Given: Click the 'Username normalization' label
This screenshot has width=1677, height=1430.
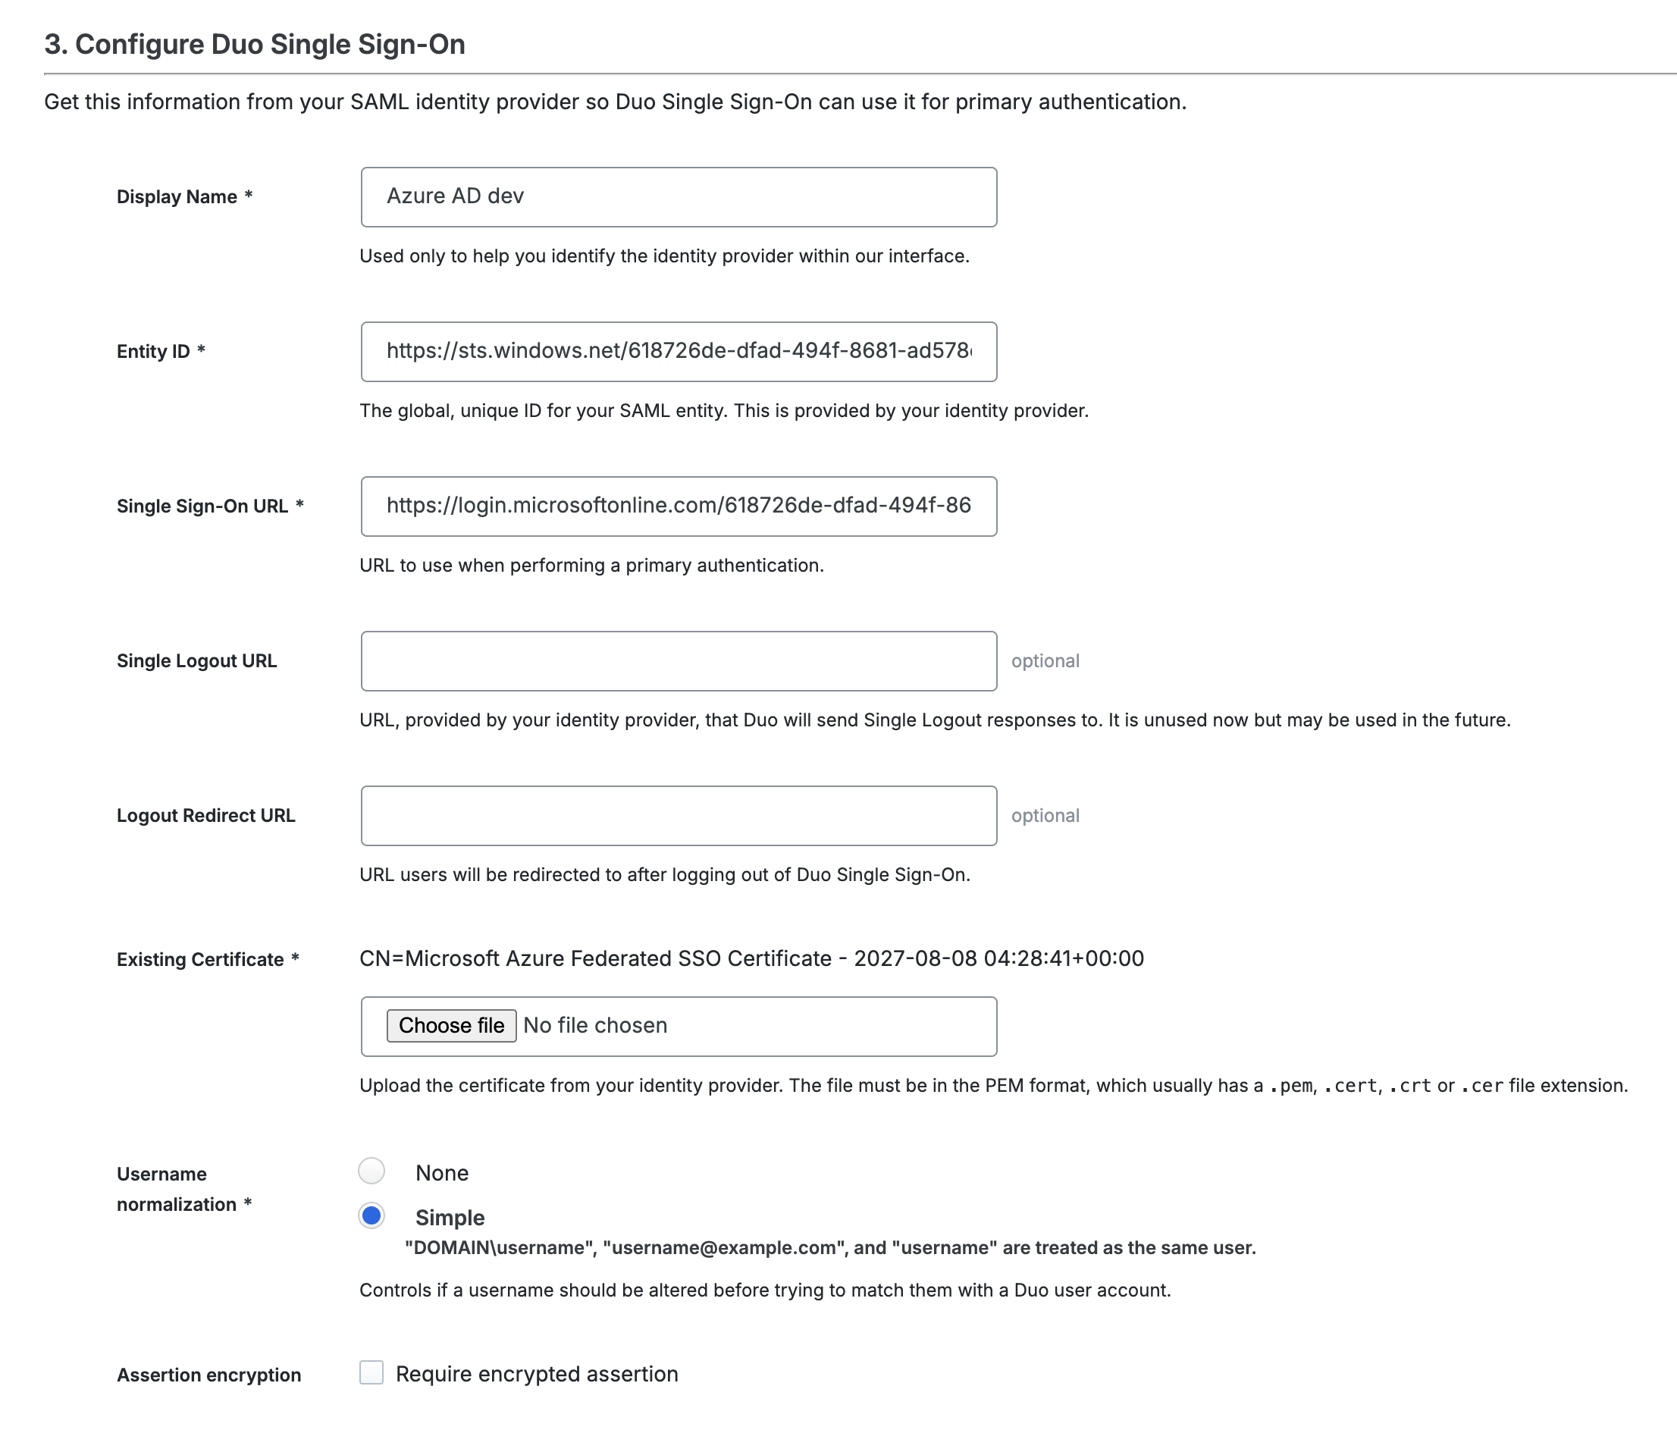Looking at the screenshot, I should click(x=177, y=1189).
